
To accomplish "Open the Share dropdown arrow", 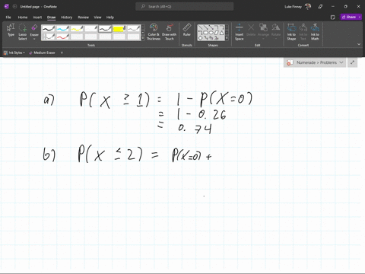I will click(360, 17).
